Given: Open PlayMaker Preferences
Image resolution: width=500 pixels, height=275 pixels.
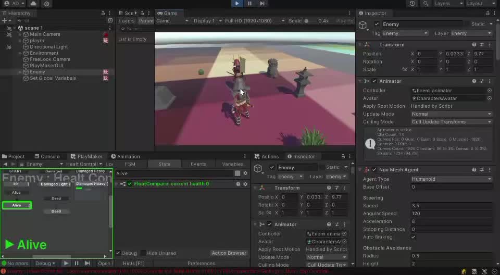Looking at the screenshot, I should tap(201, 264).
